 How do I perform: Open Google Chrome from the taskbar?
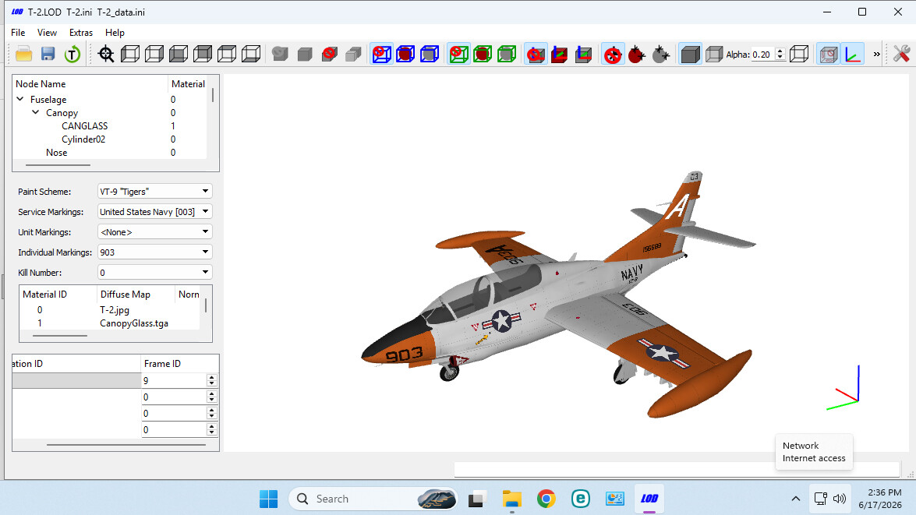[x=546, y=499]
